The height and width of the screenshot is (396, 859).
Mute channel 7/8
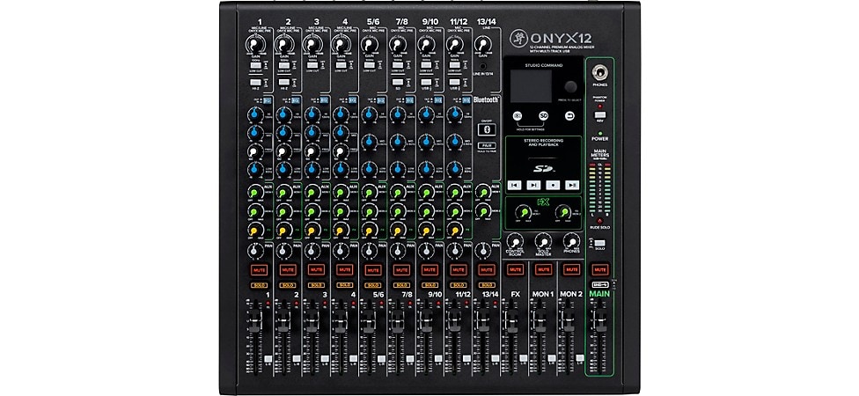[401, 269]
